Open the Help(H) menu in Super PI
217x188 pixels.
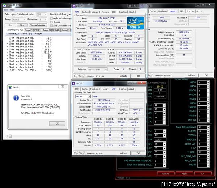(x=38, y=34)
